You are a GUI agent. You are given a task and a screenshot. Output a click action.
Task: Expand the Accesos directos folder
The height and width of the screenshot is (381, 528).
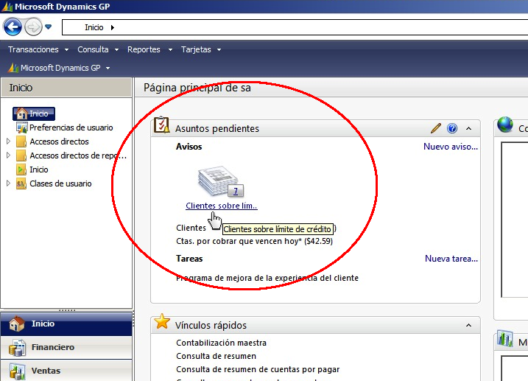[8, 141]
